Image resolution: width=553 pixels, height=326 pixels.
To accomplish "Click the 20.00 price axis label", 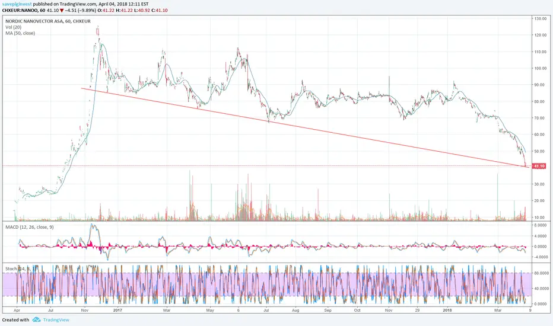I will (541, 201).
